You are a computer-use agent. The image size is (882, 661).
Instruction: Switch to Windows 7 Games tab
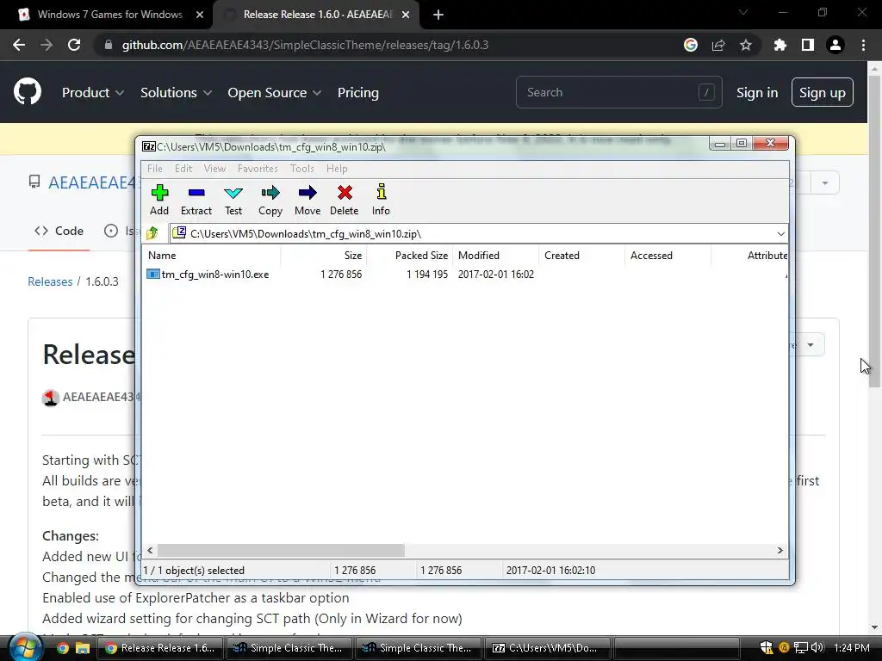[107, 15]
